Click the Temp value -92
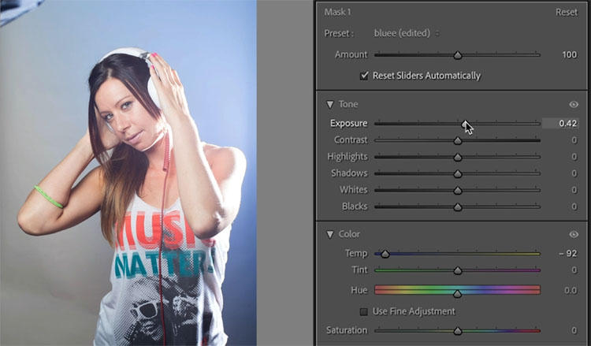This screenshot has width=591, height=346. [568, 253]
